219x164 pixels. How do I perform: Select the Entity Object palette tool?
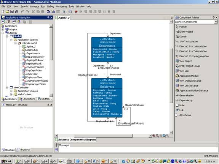pyautogui.click(x=184, y=32)
